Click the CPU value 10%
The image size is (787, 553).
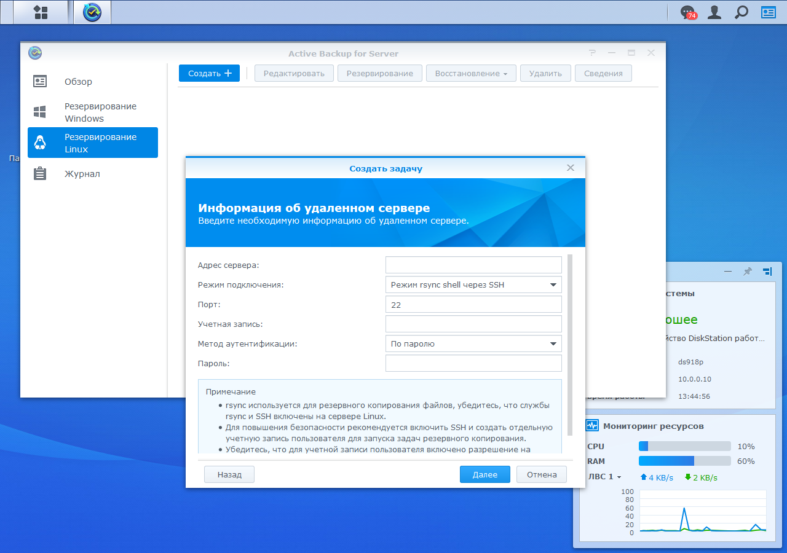click(746, 446)
